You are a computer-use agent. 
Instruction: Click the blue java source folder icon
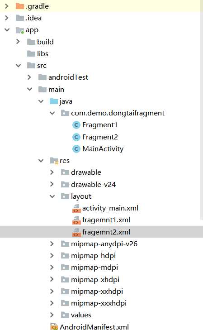click(x=54, y=101)
